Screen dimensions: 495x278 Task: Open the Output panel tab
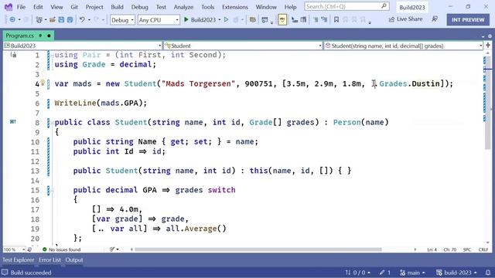(74, 260)
